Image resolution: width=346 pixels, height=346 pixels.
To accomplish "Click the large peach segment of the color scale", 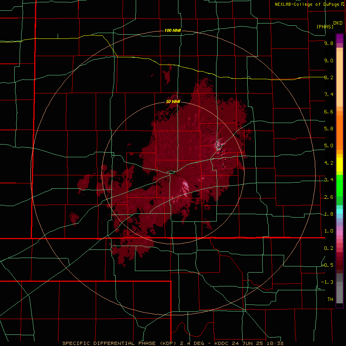I will pyautogui.click(x=339, y=79).
